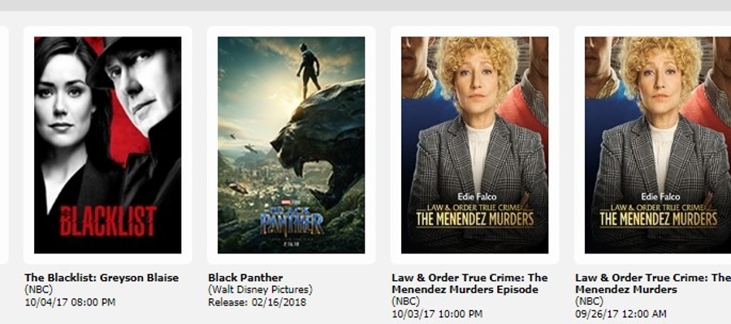The image size is (731, 324).
Task: Click the gray bar above the posters
Action: pos(365,5)
